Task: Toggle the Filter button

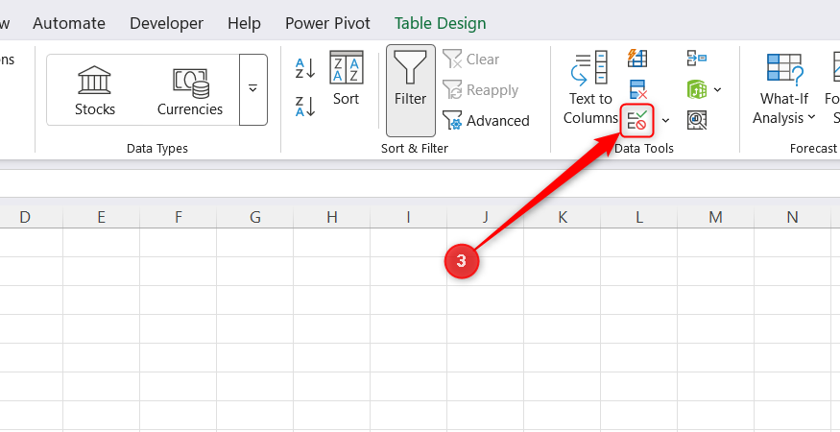Action: click(x=410, y=90)
